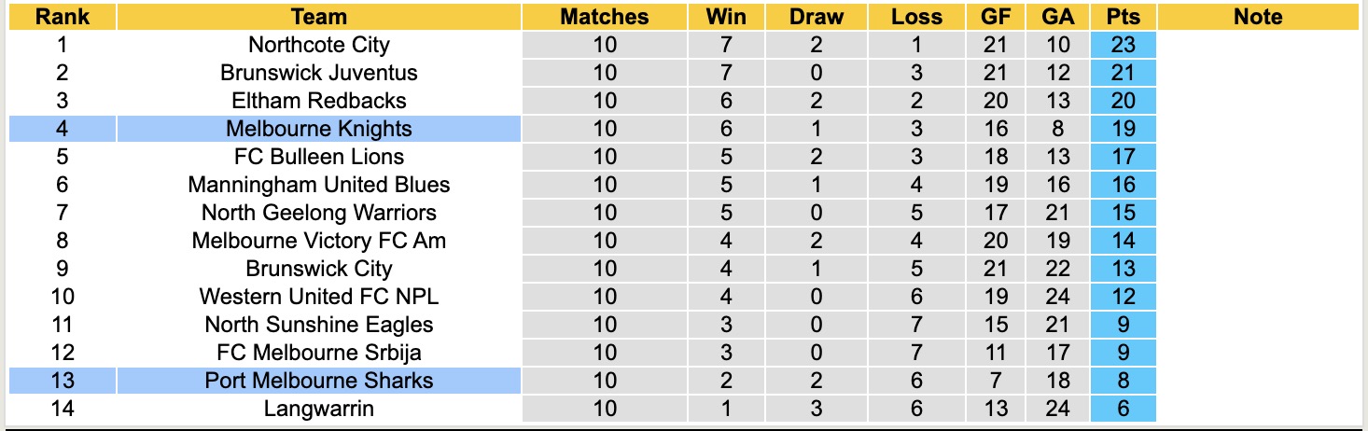This screenshot has height=431, width=1368.
Task: Select the highlighted Melbourne Knights team row
Action: [x=318, y=129]
